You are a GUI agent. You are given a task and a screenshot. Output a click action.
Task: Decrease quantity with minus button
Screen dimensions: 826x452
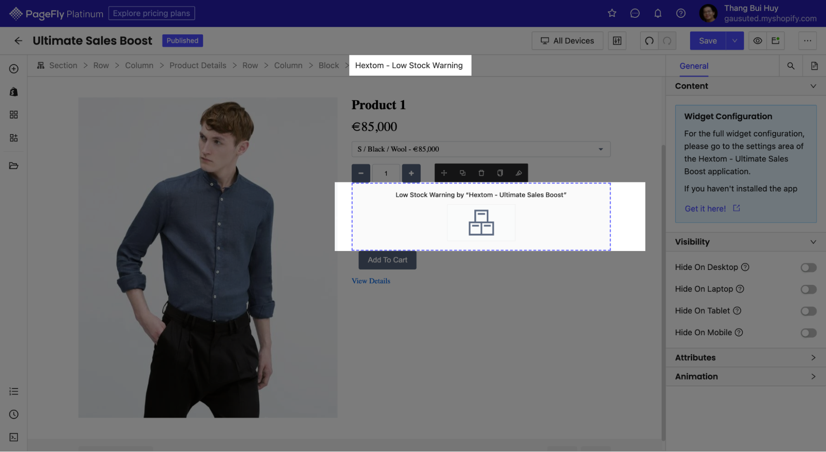[x=361, y=173]
